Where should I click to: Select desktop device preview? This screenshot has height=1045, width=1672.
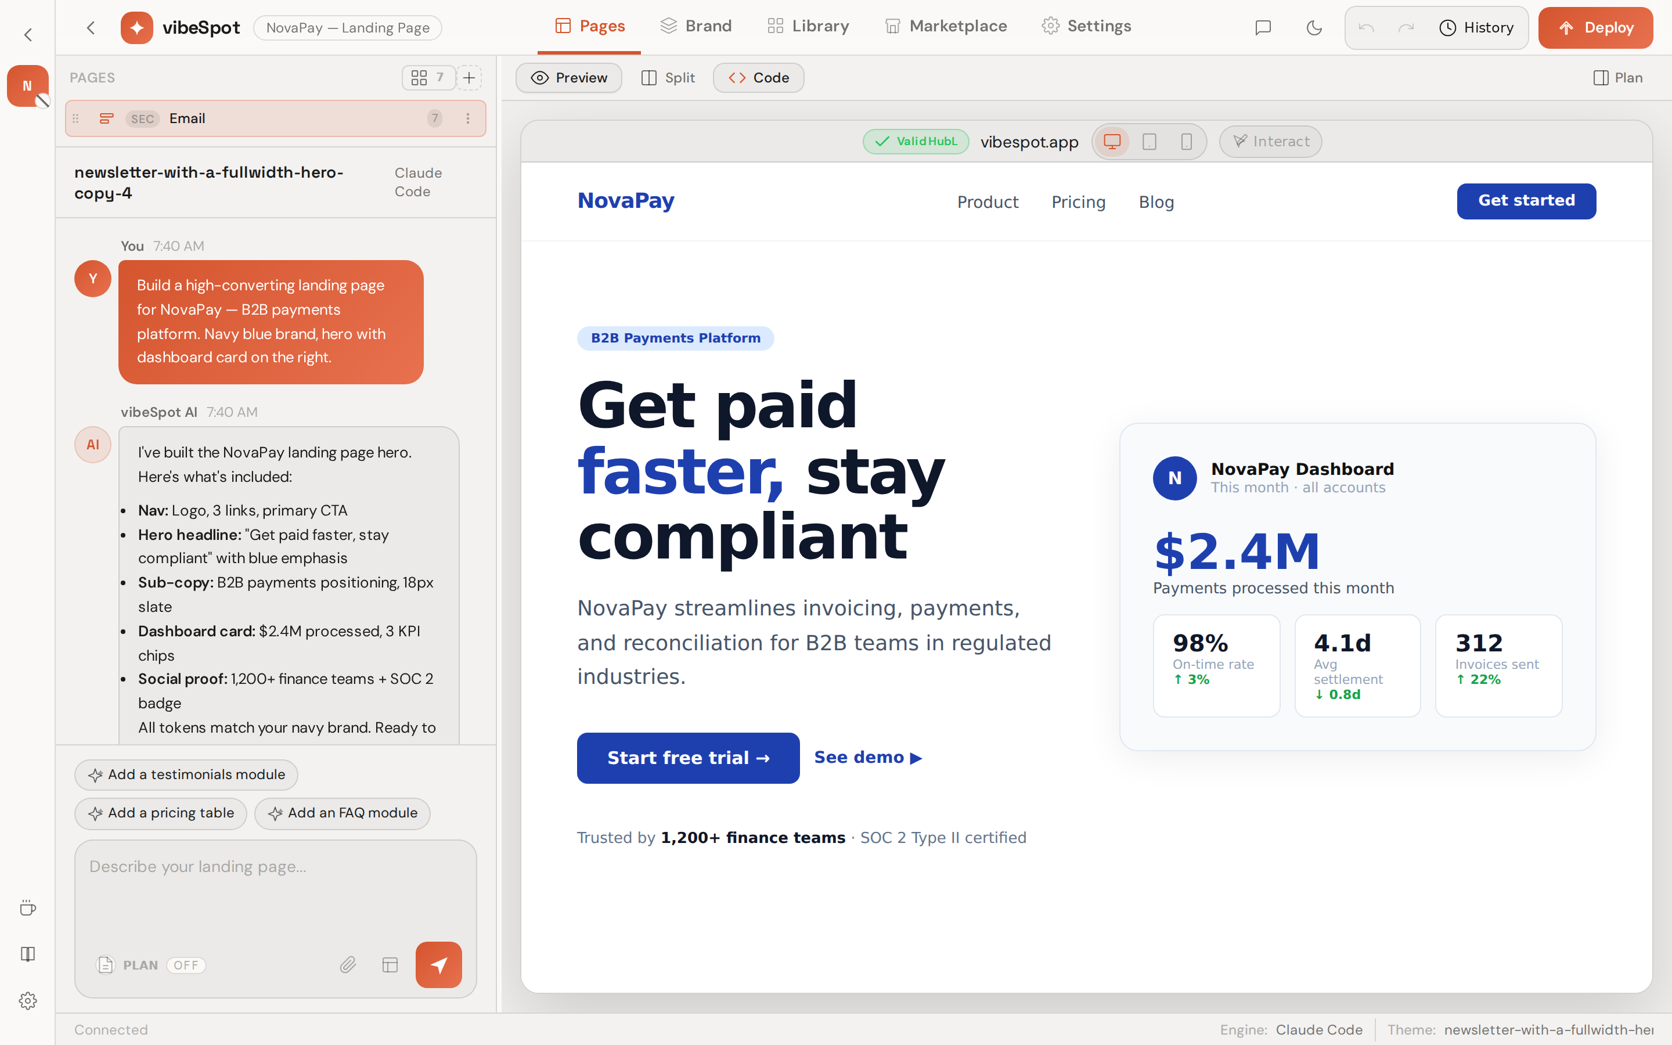point(1112,141)
